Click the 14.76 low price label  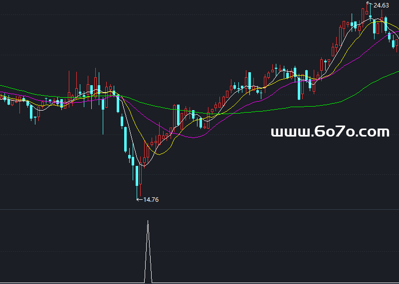pyautogui.click(x=151, y=200)
